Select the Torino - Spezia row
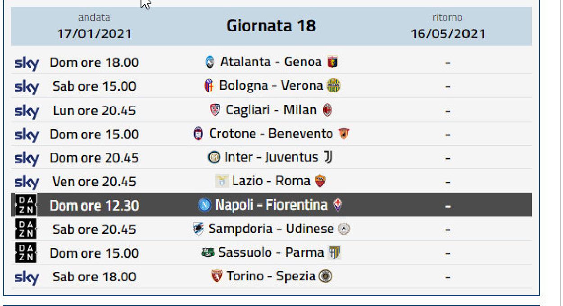The image size is (563, 306). pyautogui.click(x=271, y=276)
